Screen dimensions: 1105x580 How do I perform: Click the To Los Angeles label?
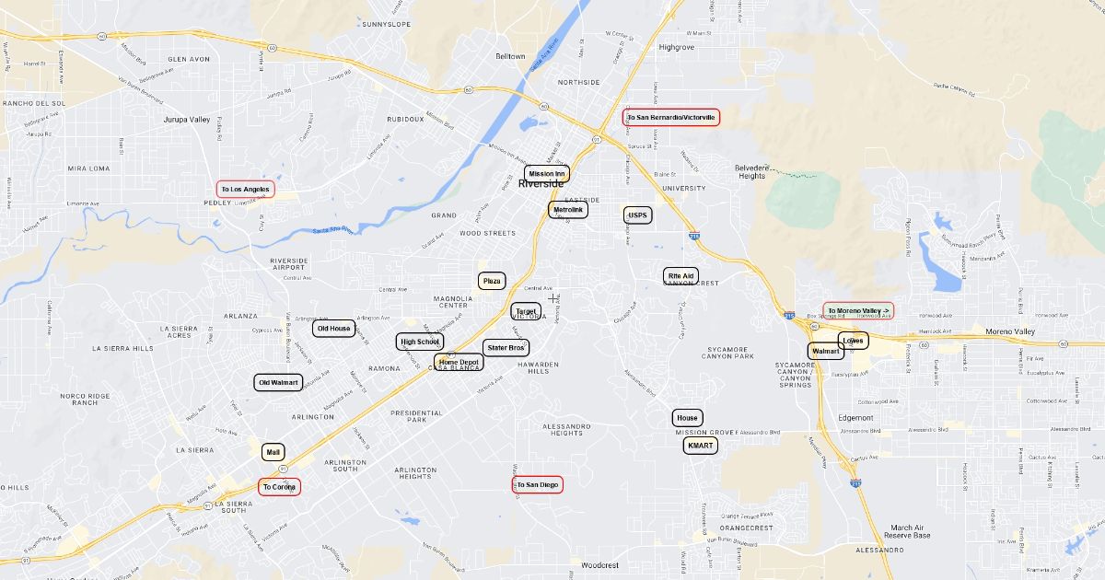point(246,190)
